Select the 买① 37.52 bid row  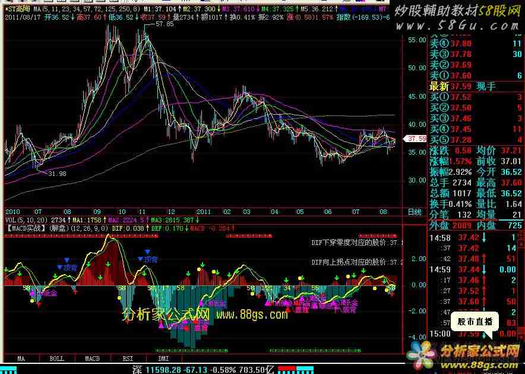(476, 97)
